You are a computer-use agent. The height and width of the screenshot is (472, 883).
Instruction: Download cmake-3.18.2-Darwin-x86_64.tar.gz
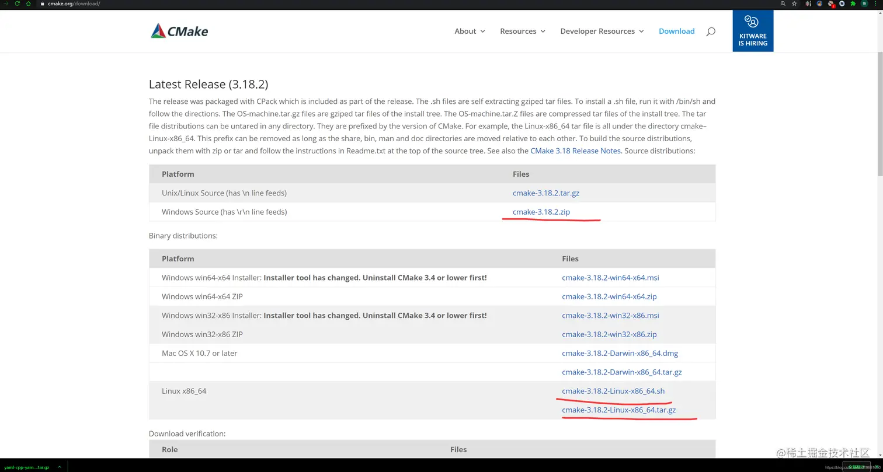click(621, 372)
